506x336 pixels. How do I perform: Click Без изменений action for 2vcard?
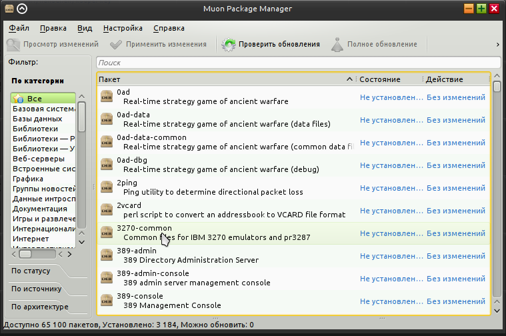click(455, 211)
